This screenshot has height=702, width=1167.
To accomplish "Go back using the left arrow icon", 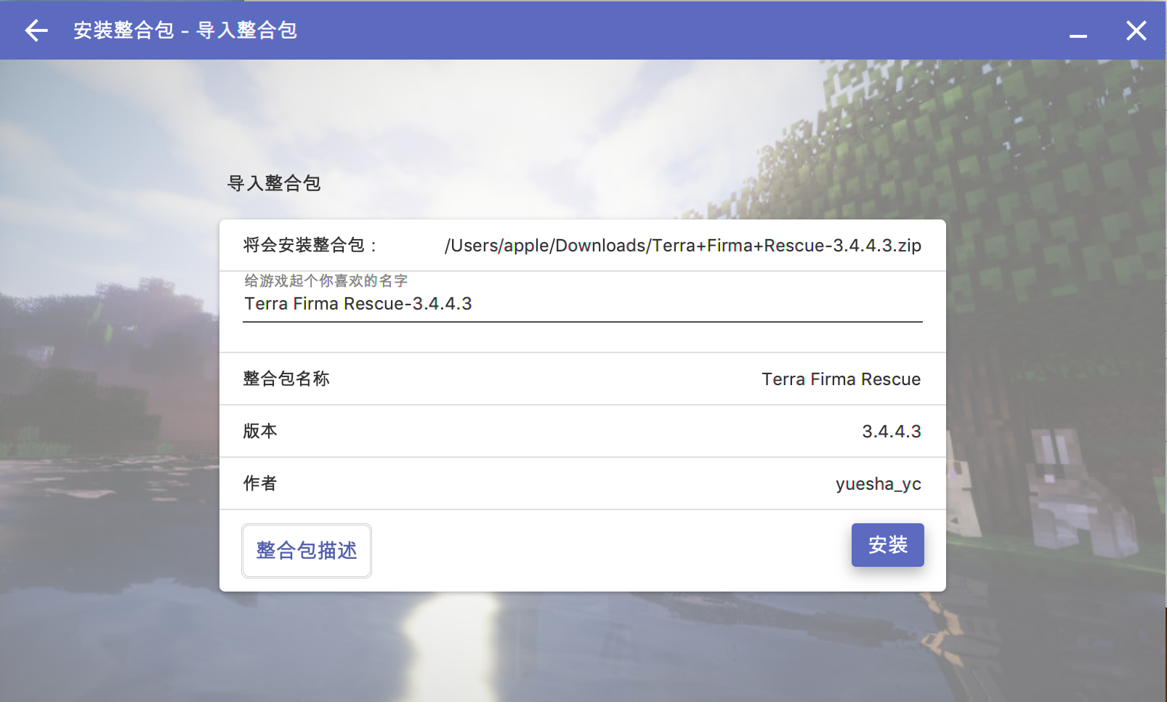I will click(36, 31).
